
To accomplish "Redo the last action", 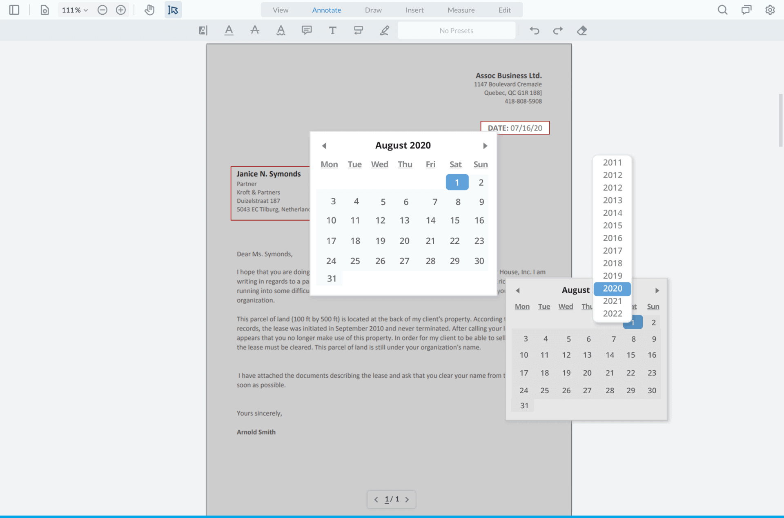I will (x=558, y=30).
